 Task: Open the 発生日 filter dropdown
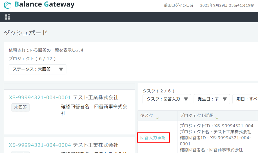click(x=212, y=99)
